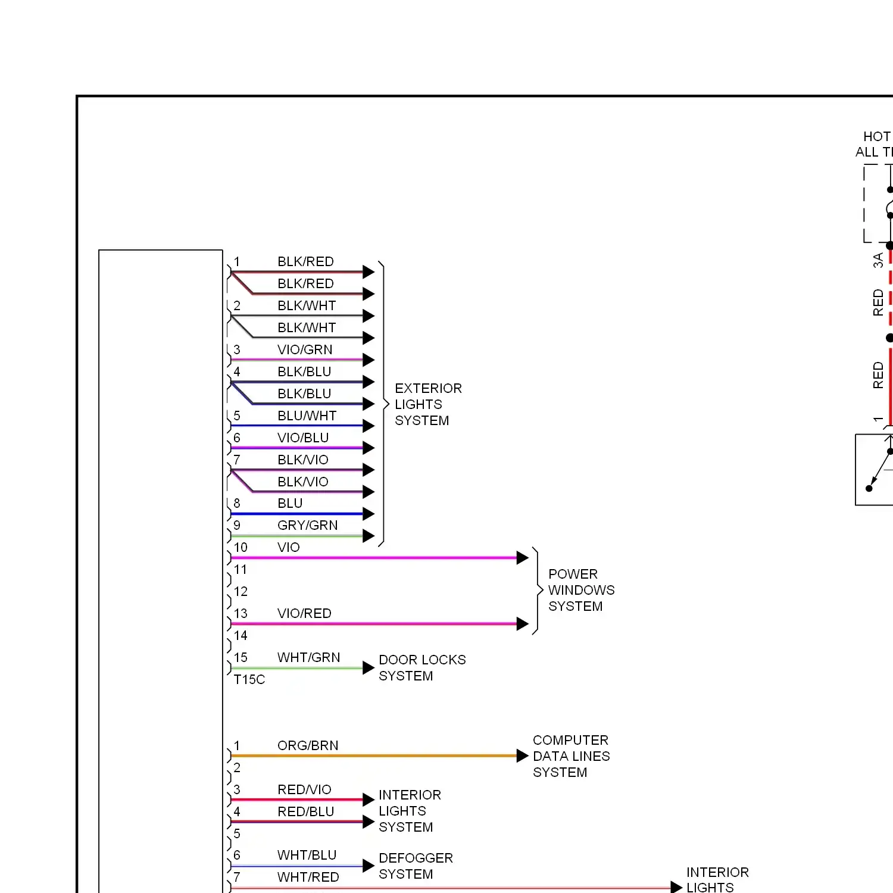Viewport: 893px width, 893px height.
Task: Click the ORG/BRN wire arrowhead
Action: click(x=522, y=756)
